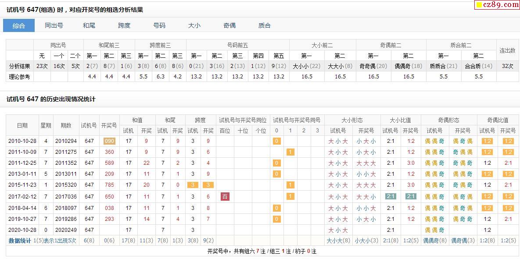Click the 期数 column header
The width and height of the screenshot is (520, 259).
coord(66,125)
